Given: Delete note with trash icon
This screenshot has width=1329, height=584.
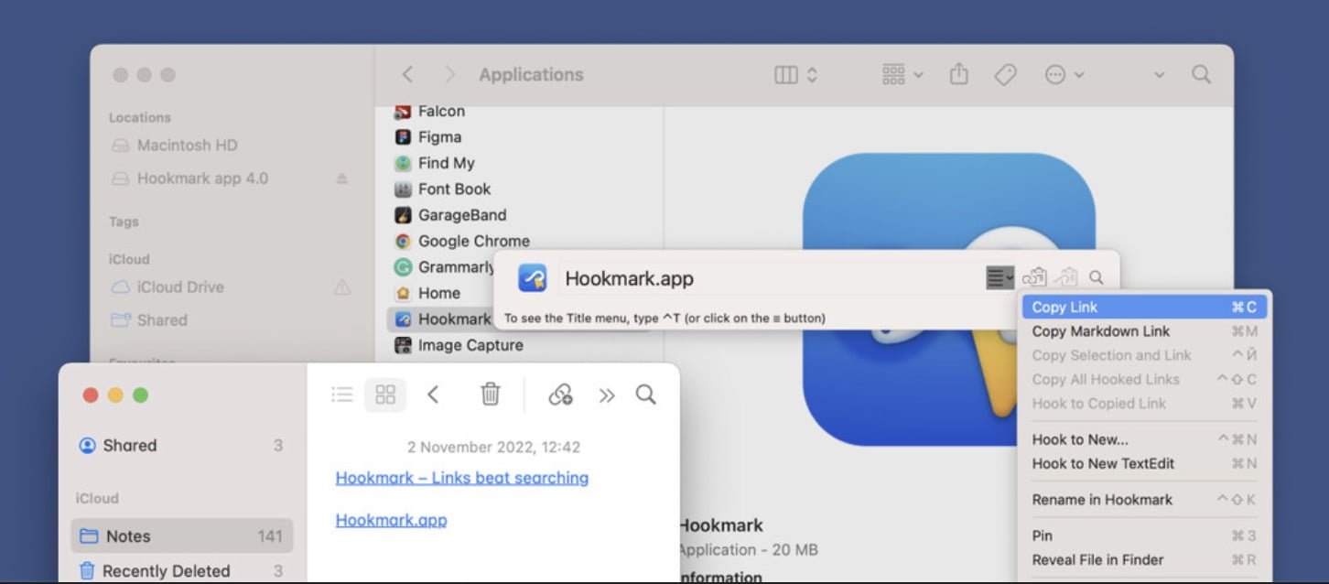Looking at the screenshot, I should coord(491,395).
